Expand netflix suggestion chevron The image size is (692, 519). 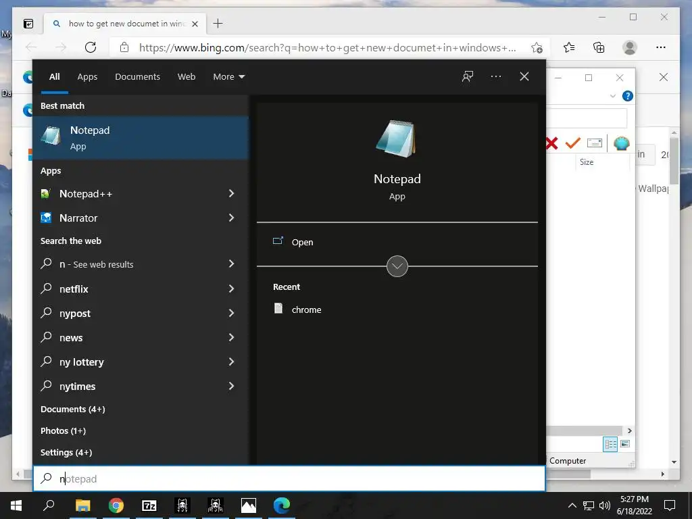coord(231,289)
